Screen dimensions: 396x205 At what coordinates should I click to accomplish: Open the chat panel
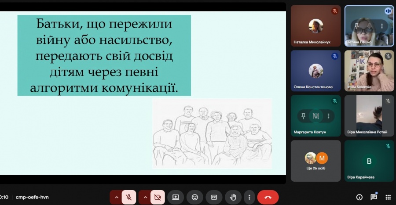pos(374,197)
